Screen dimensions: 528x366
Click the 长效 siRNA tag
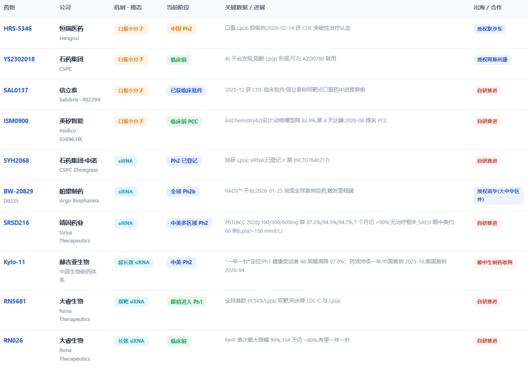point(131,341)
